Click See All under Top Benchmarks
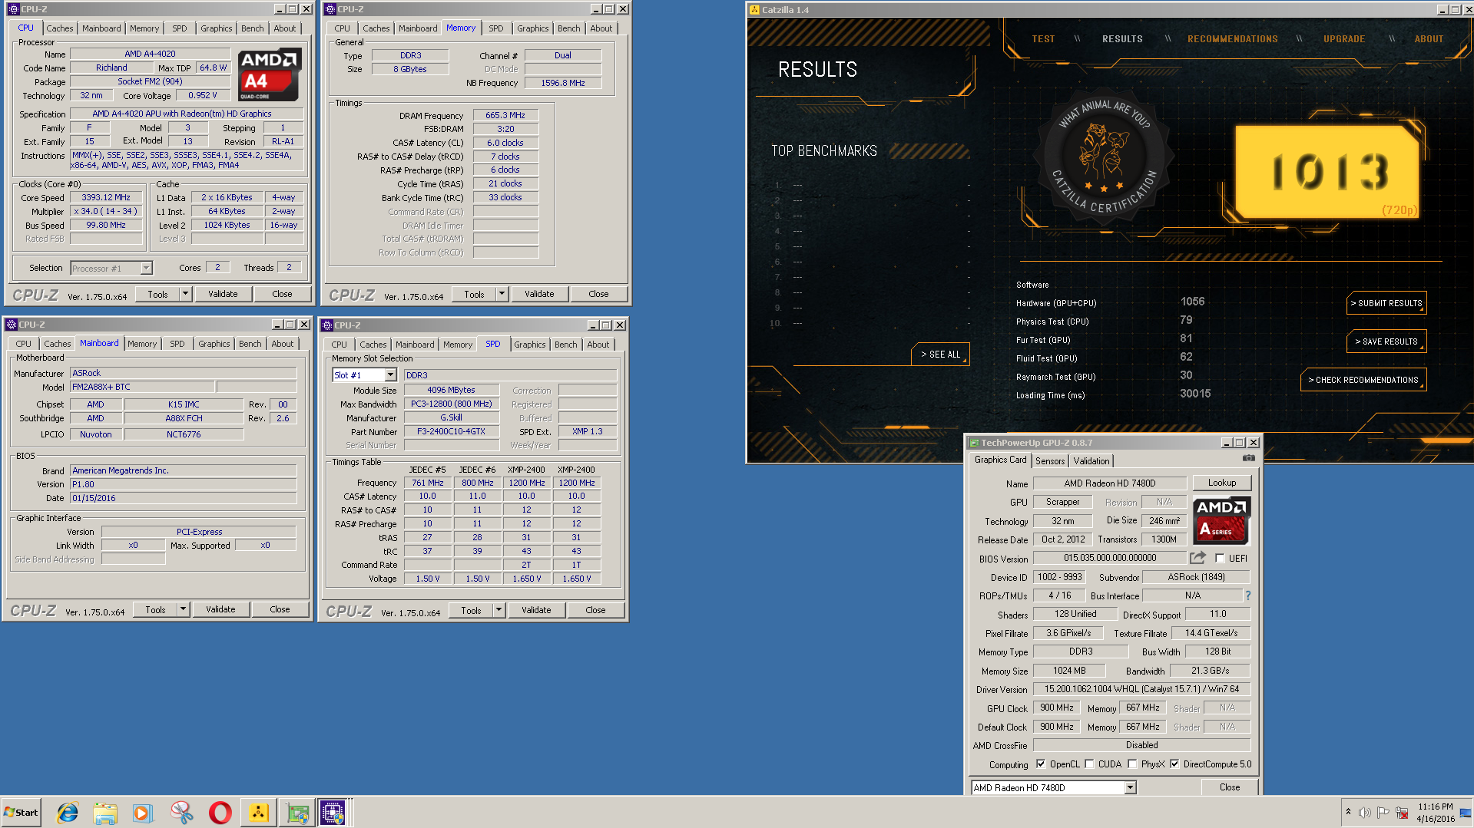The height and width of the screenshot is (828, 1474). [x=940, y=355]
